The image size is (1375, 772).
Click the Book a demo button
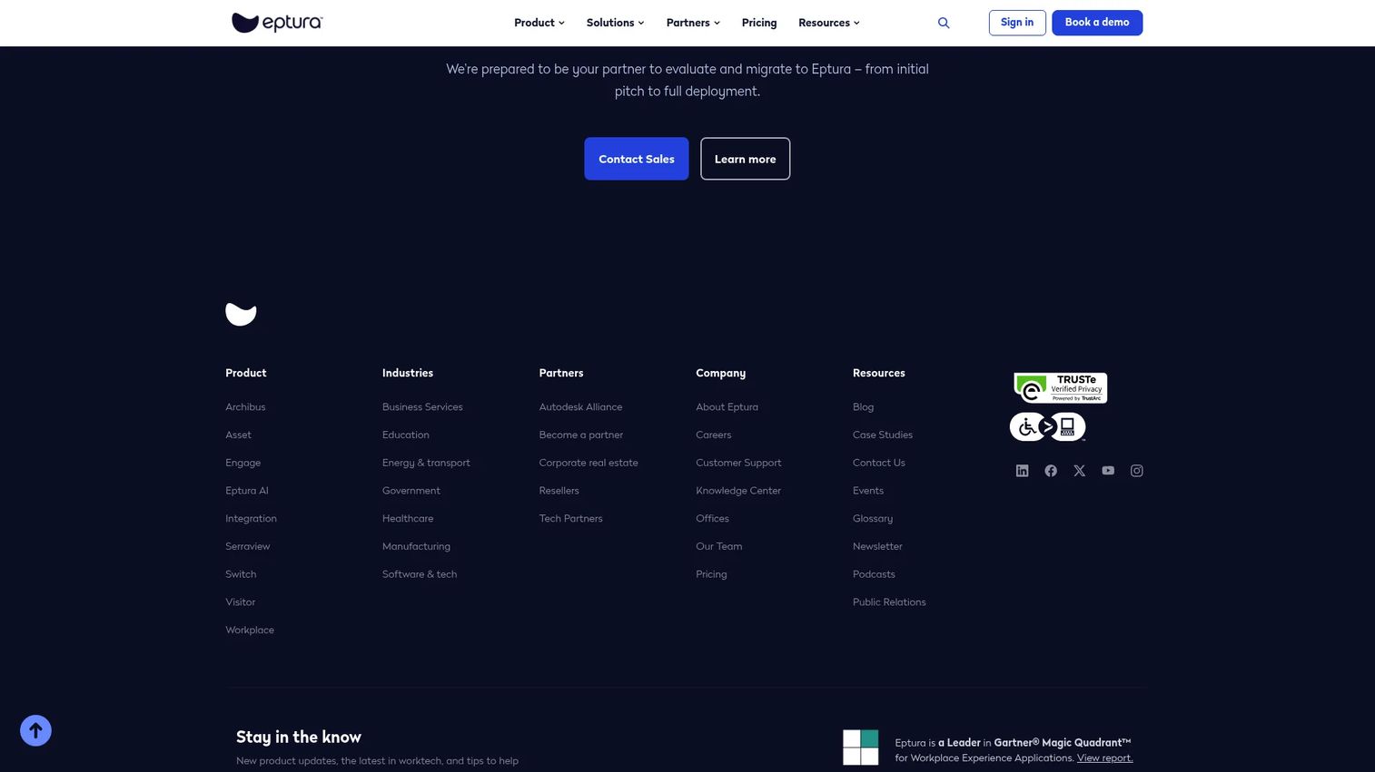pyautogui.click(x=1097, y=23)
